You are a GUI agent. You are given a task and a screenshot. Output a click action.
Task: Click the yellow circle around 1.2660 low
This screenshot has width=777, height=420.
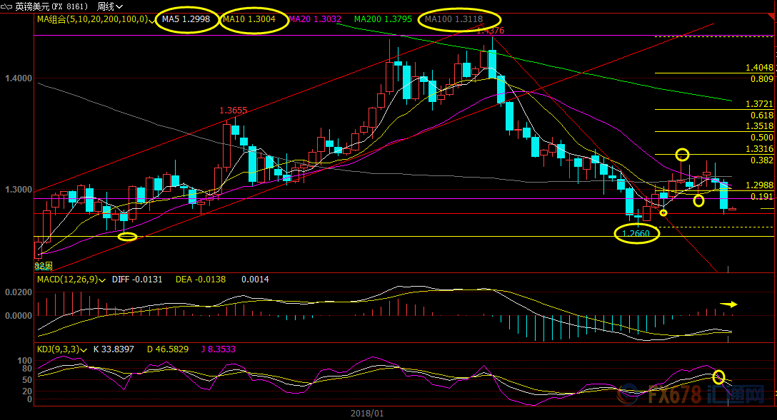click(x=637, y=234)
